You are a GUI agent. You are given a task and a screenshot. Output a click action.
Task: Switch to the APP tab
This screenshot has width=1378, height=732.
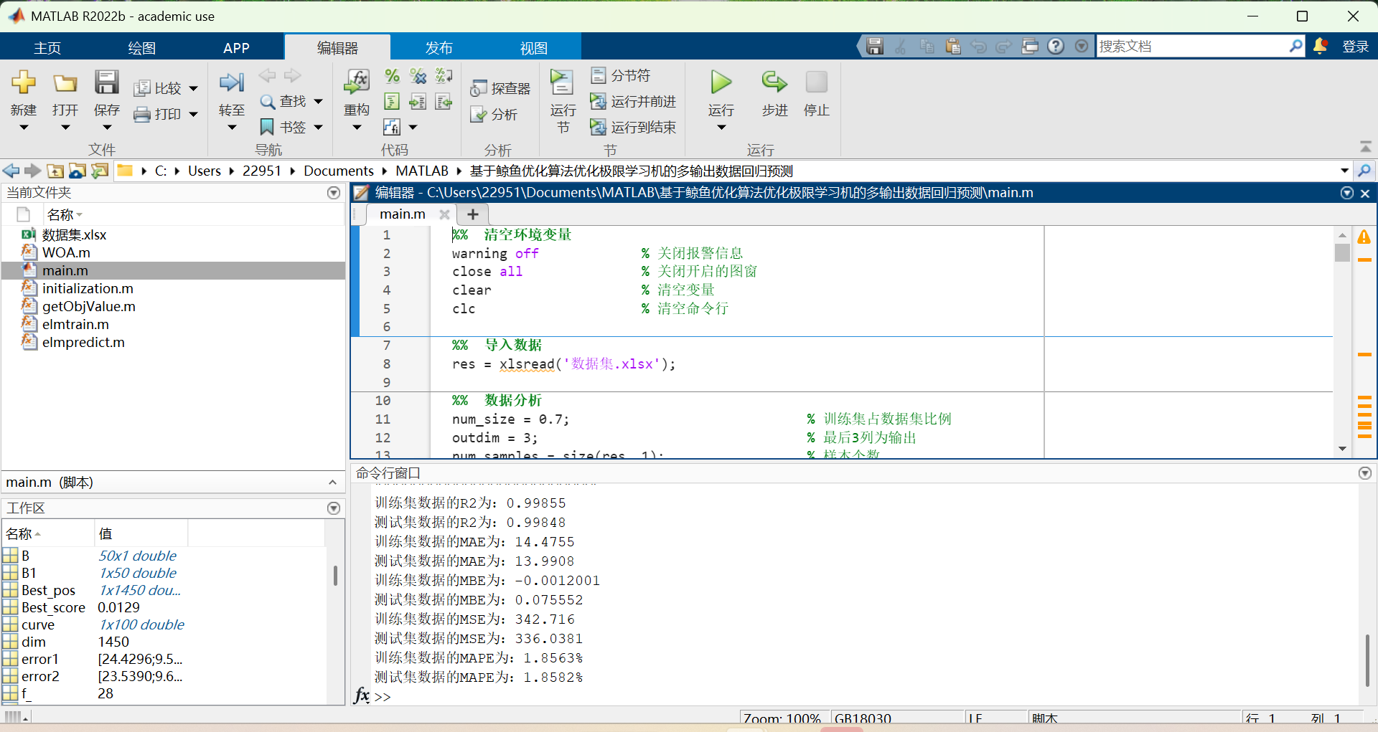(x=236, y=47)
